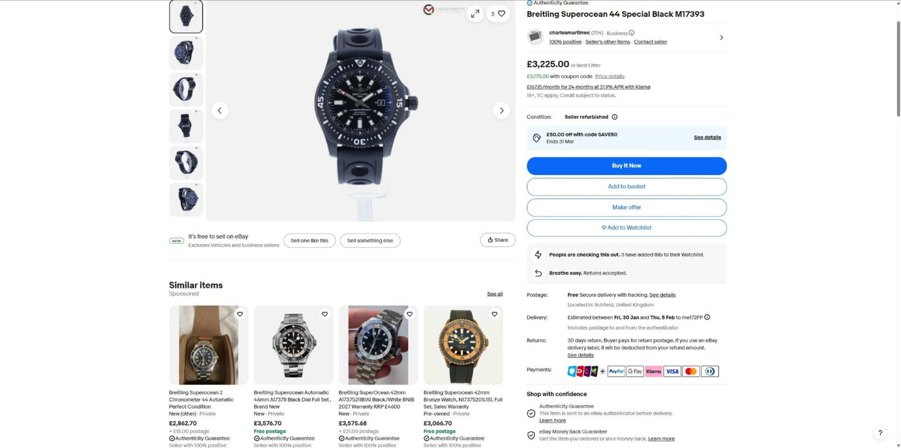Click the help question mark icon
The width and height of the screenshot is (901, 448).
tap(880, 433)
